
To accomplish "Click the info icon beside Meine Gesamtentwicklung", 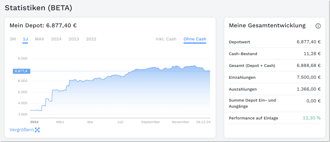I will 318,26.
